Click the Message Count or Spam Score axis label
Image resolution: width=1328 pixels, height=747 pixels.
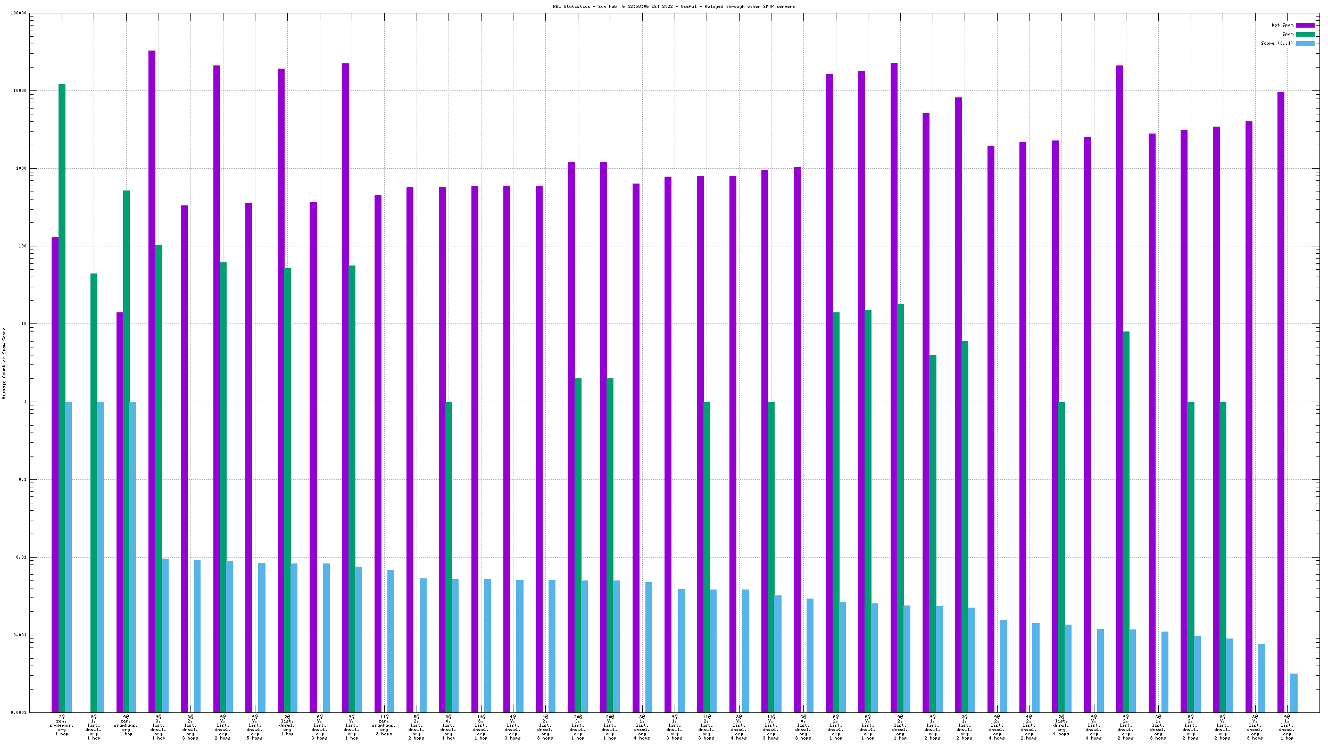(x=4, y=363)
